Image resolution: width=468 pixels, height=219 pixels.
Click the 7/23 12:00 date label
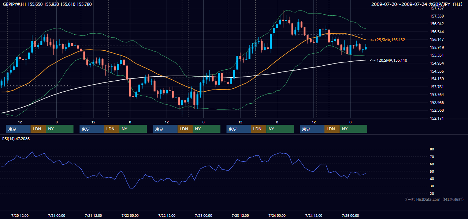pos(240,215)
